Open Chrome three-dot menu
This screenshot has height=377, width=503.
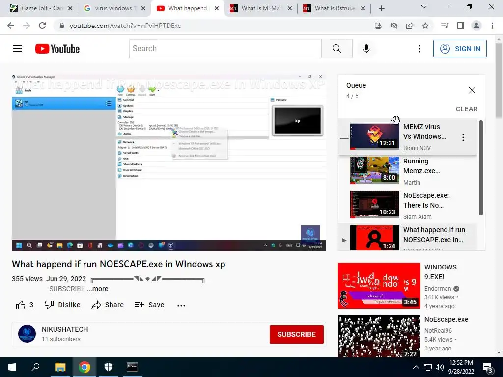tap(492, 26)
